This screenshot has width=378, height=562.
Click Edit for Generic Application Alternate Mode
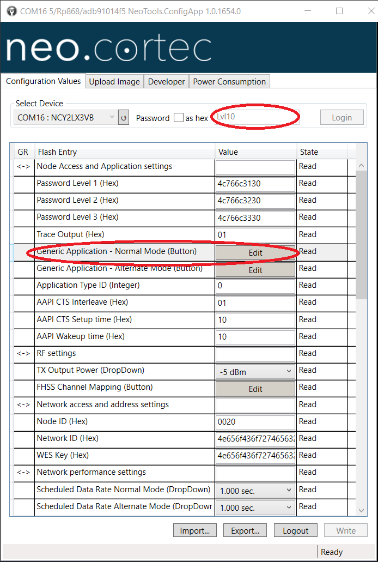click(x=255, y=270)
